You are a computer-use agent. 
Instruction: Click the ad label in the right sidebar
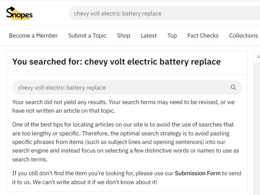coord(258,57)
